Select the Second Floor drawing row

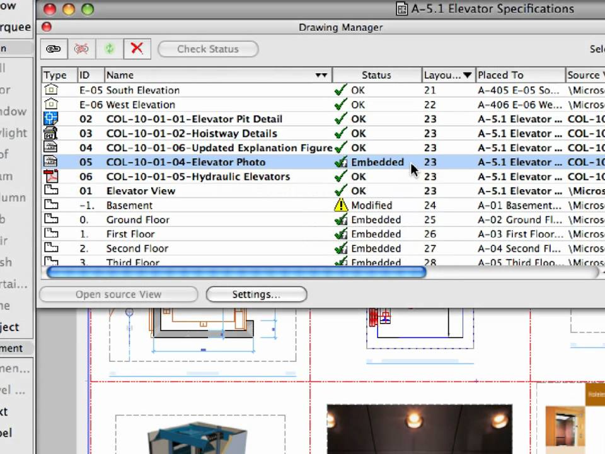pos(323,248)
